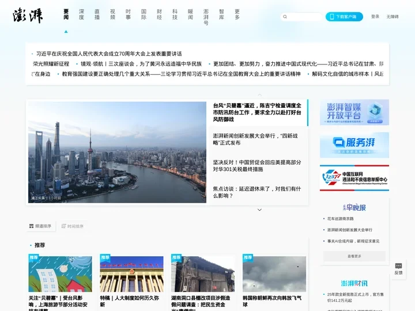Open 事关AI合成内容 item

point(353,241)
